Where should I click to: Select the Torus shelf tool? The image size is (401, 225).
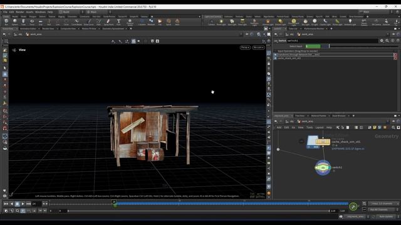(32, 22)
